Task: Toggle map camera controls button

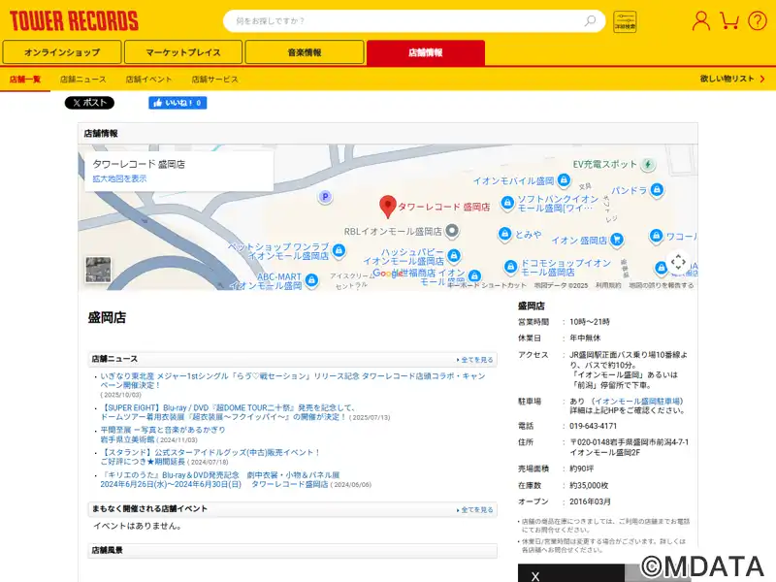Action: pos(678,262)
